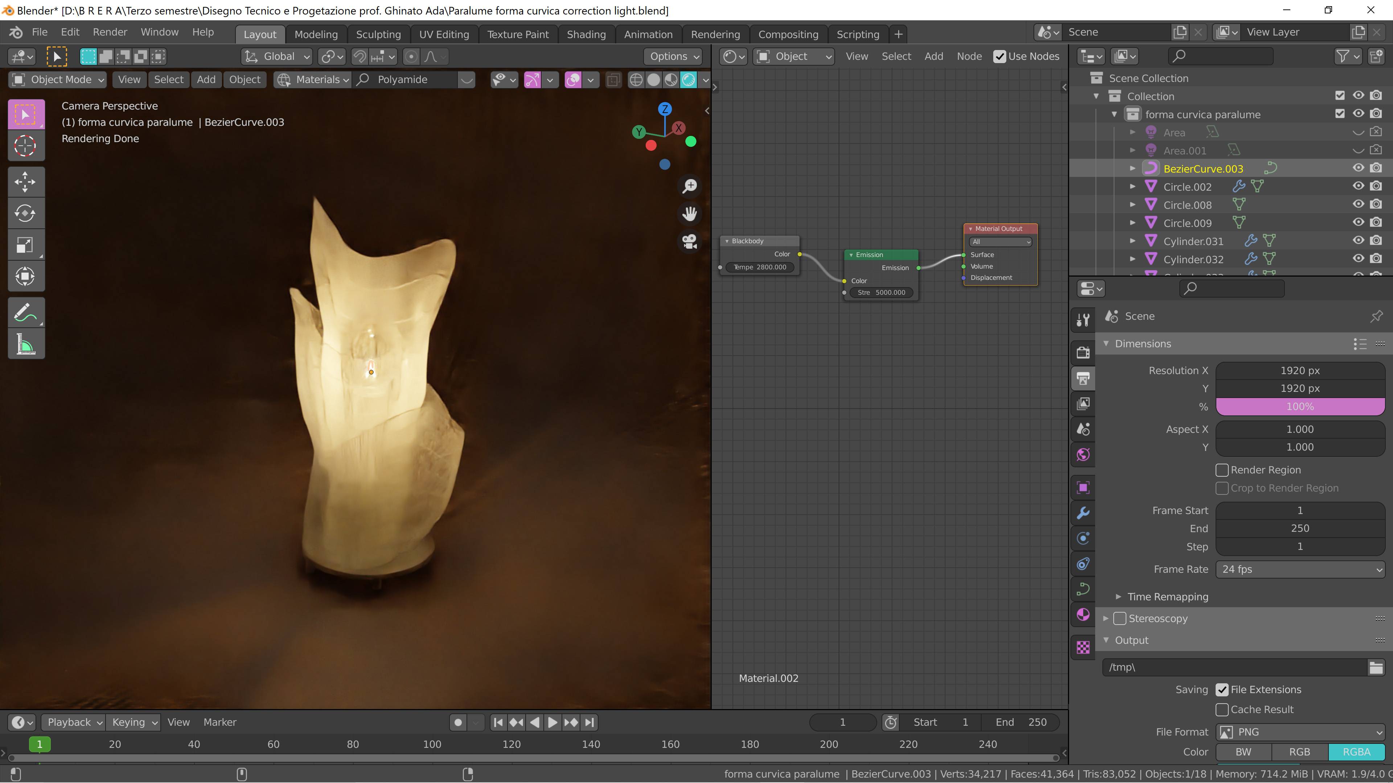The width and height of the screenshot is (1393, 783).
Task: Switch viewport shading to Rendered
Action: 689,80
